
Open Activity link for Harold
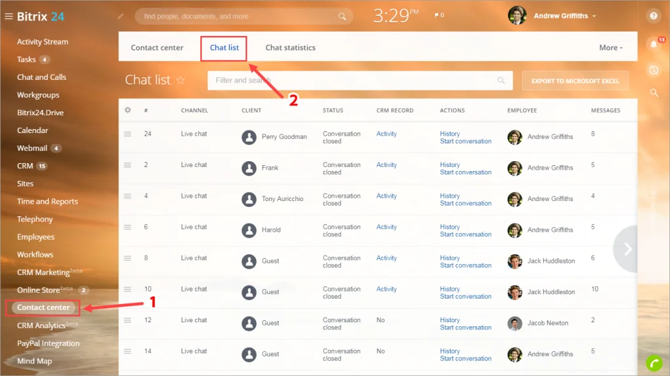[x=386, y=227]
